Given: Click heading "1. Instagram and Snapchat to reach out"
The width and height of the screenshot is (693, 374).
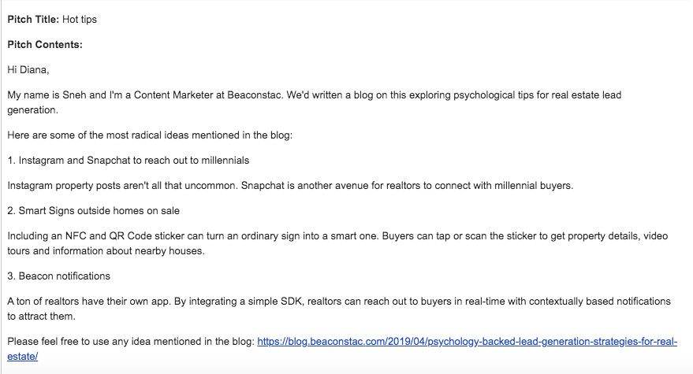Looking at the screenshot, I should point(129,161).
